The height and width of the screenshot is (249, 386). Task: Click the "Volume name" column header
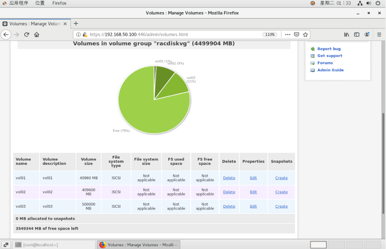(x=26, y=161)
